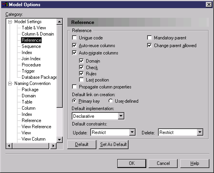The image size is (214, 173).
Task: Select Trigger in the category tree
Action: coord(28,71)
